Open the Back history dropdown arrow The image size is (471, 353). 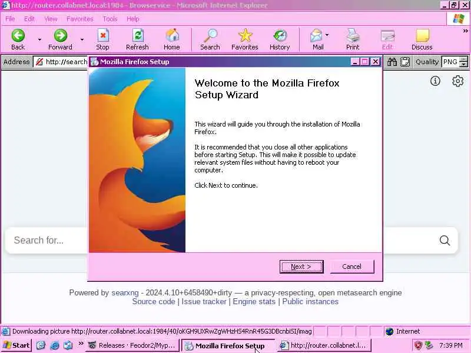(39, 39)
